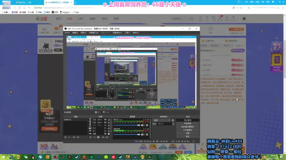
Task: Toggle lock on the first text source
Action: click(109, 120)
